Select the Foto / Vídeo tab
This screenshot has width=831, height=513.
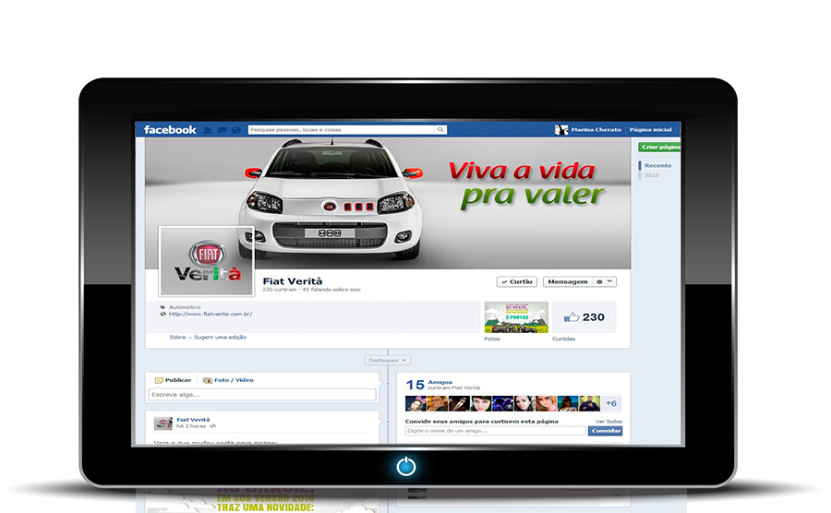pyautogui.click(x=228, y=380)
